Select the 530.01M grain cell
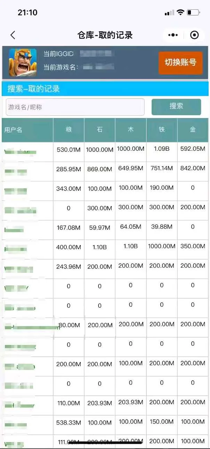This screenshot has width=210, height=449. [68, 150]
